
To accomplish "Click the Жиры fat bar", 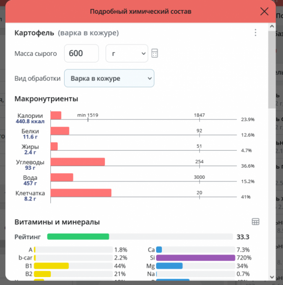I will [x=54, y=146].
